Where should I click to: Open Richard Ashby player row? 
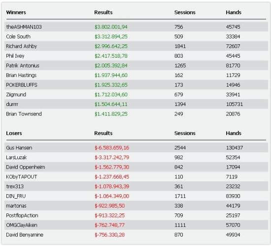point(136,46)
